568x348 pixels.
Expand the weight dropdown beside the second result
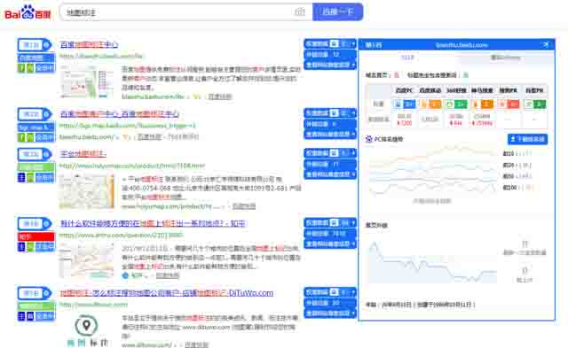click(330, 113)
